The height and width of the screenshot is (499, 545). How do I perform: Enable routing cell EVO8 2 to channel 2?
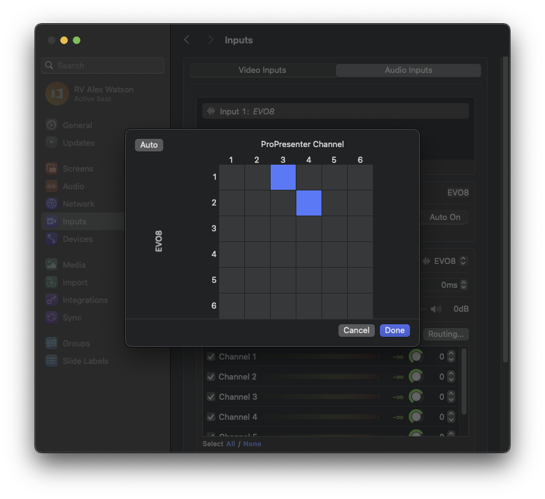coord(257,203)
